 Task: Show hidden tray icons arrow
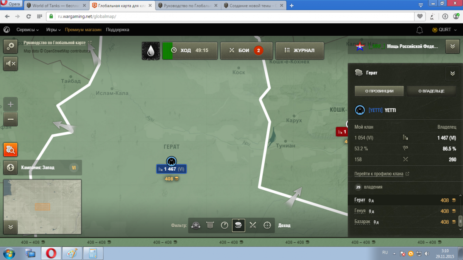[x=395, y=254]
